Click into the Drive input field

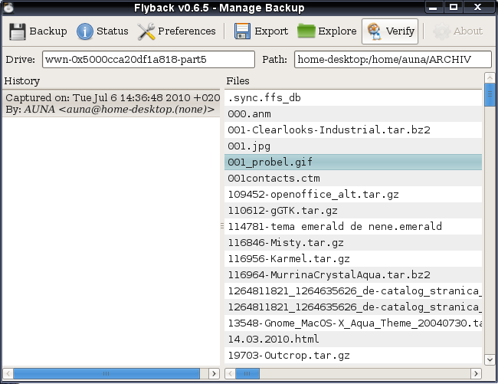click(x=149, y=59)
